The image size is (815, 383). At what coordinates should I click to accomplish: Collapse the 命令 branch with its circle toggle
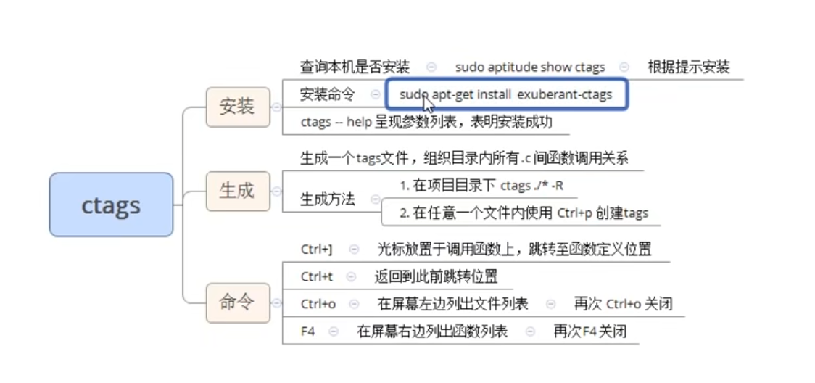pos(276,303)
